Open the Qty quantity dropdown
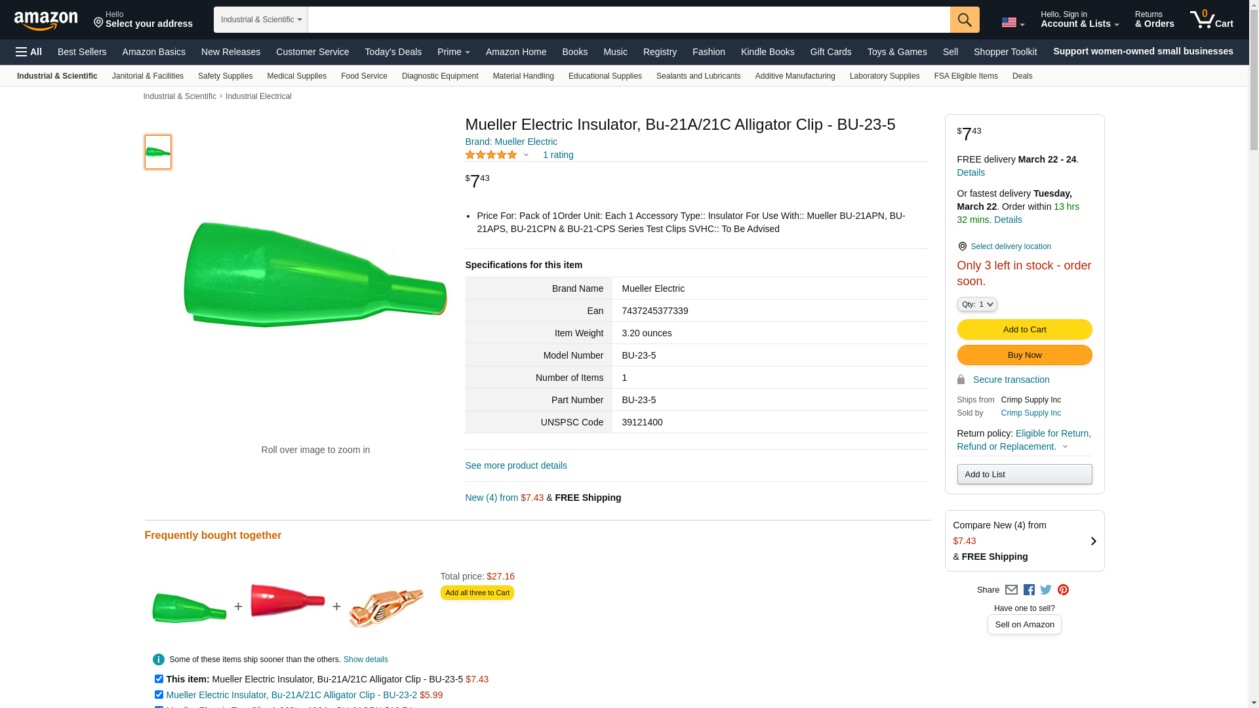This screenshot has width=1259, height=708. click(977, 304)
